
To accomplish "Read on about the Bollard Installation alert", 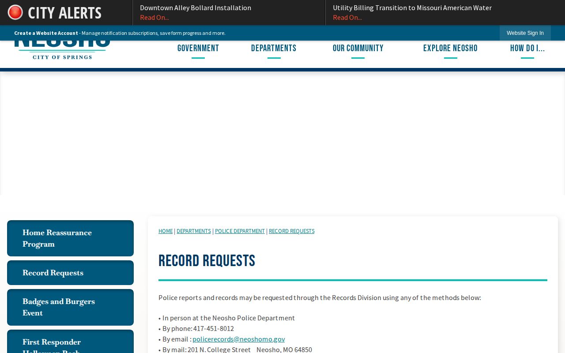I will tap(154, 17).
